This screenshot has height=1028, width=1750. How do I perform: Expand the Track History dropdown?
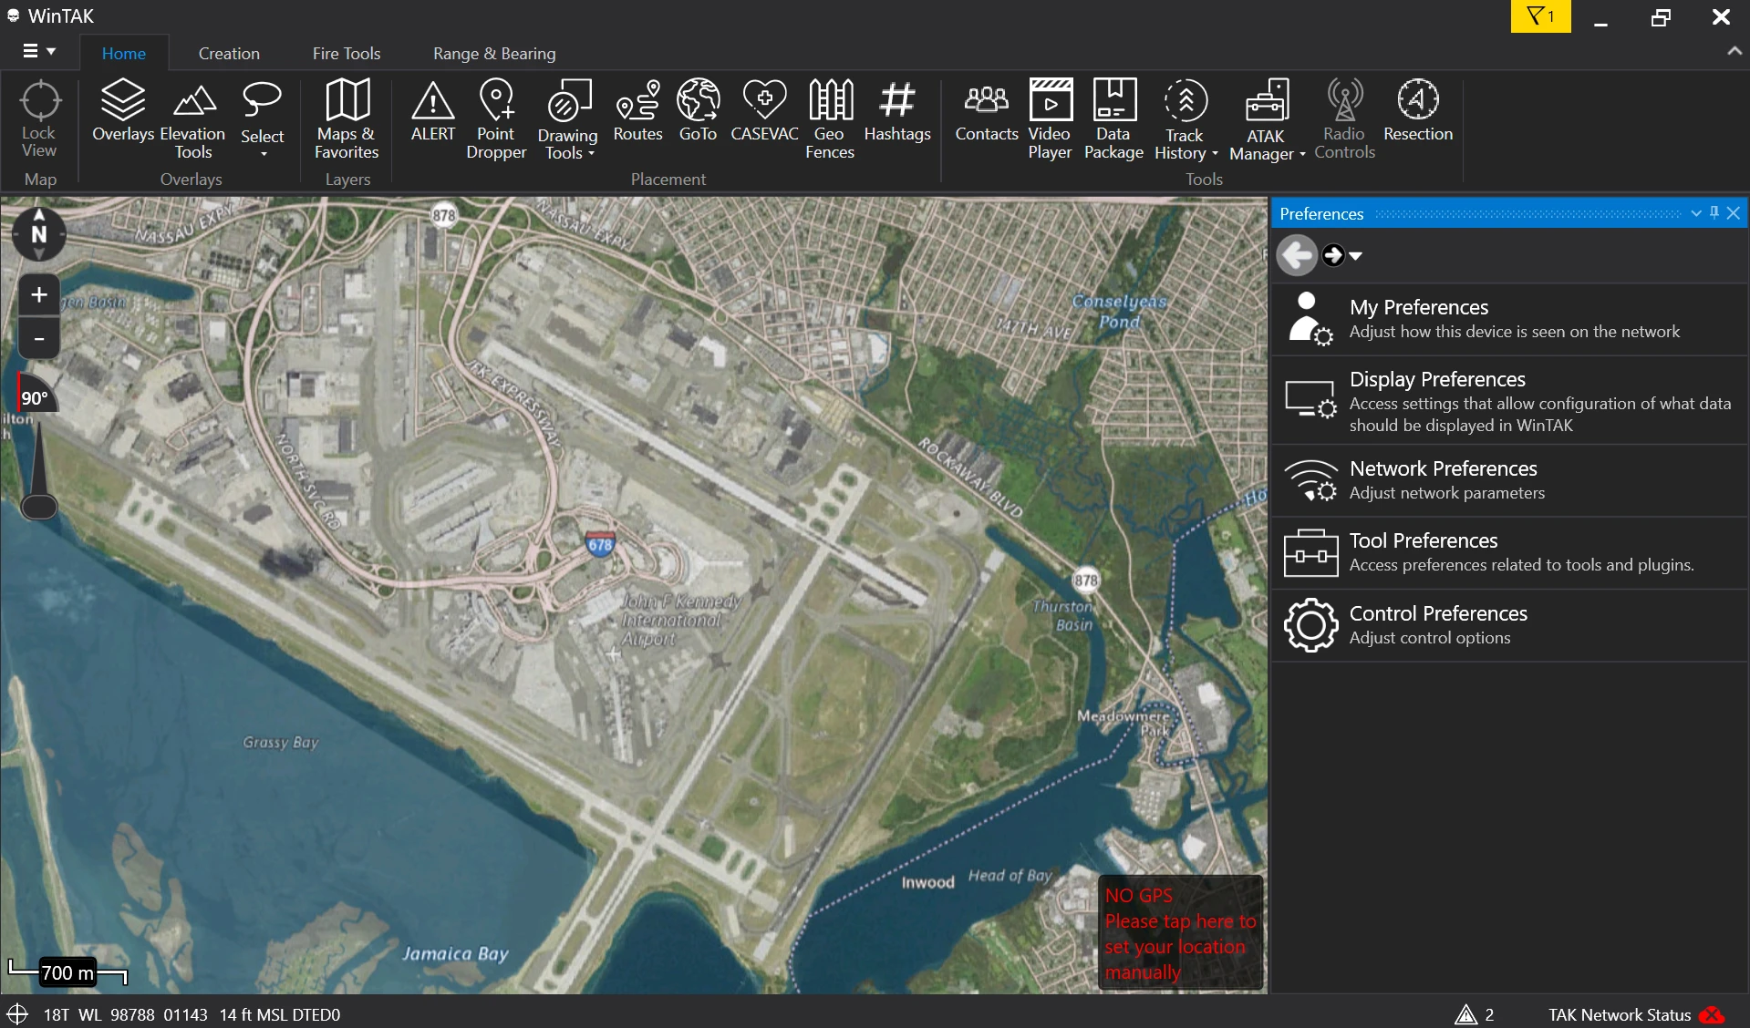[x=1215, y=154]
